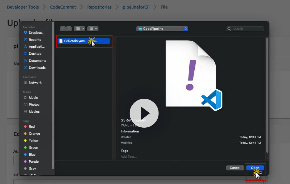Filter by the Red tag
Screen dimensions: 290x184
pos(29,127)
